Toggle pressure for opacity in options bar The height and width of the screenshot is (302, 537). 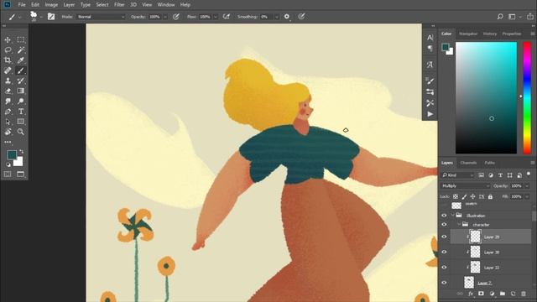pos(176,17)
